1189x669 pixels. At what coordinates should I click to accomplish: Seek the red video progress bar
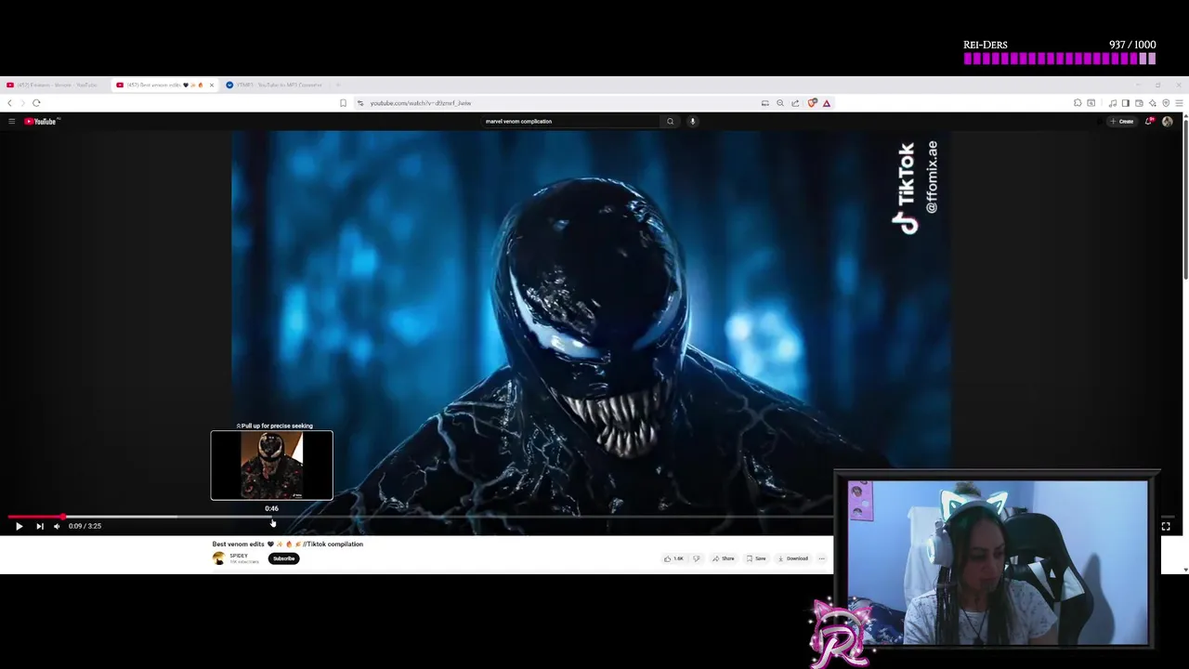coord(35,517)
